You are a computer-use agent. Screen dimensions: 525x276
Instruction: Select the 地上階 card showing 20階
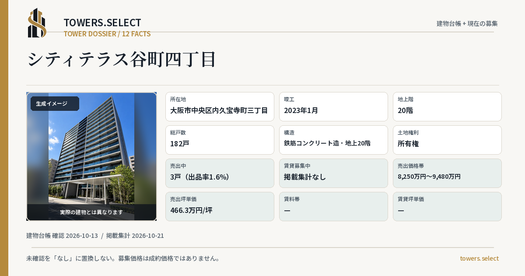[x=447, y=106]
